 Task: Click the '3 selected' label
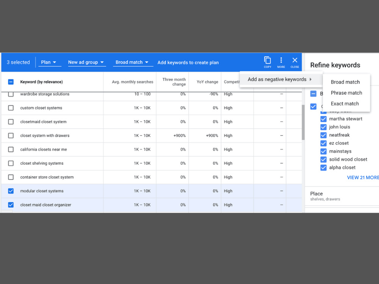pos(18,62)
